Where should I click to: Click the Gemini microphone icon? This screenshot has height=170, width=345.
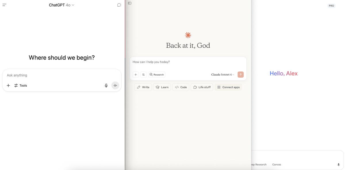coord(338,165)
